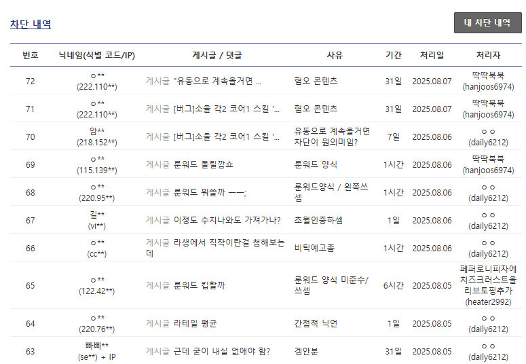Open post 룬워드 돌릴깝쇼
Image resolution: width=526 pixels, height=364 pixels.
[x=204, y=164]
